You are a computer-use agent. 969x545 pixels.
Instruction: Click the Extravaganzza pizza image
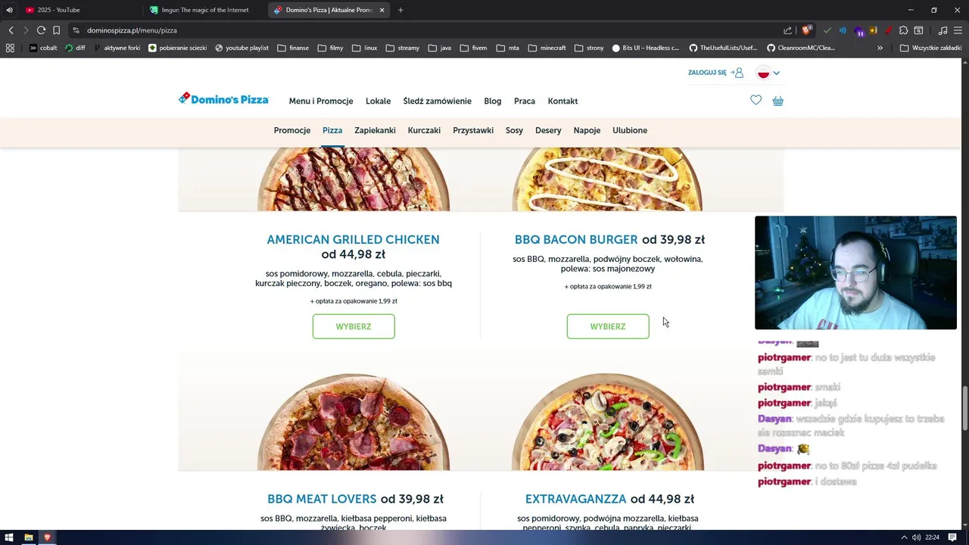click(x=608, y=421)
